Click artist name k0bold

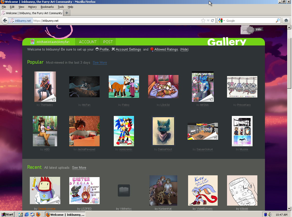point(244,209)
